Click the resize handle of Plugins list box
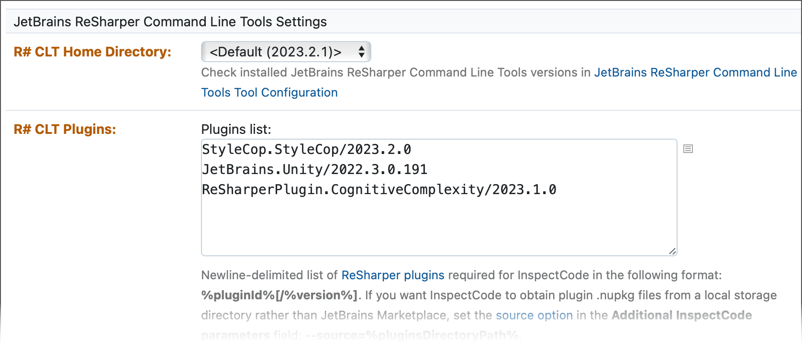Viewport: 802px width, 350px height. (x=672, y=251)
